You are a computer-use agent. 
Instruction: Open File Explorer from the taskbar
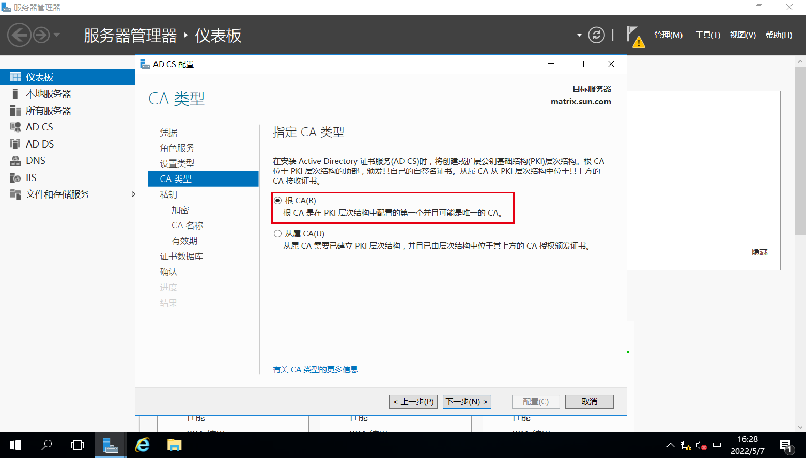[174, 445]
